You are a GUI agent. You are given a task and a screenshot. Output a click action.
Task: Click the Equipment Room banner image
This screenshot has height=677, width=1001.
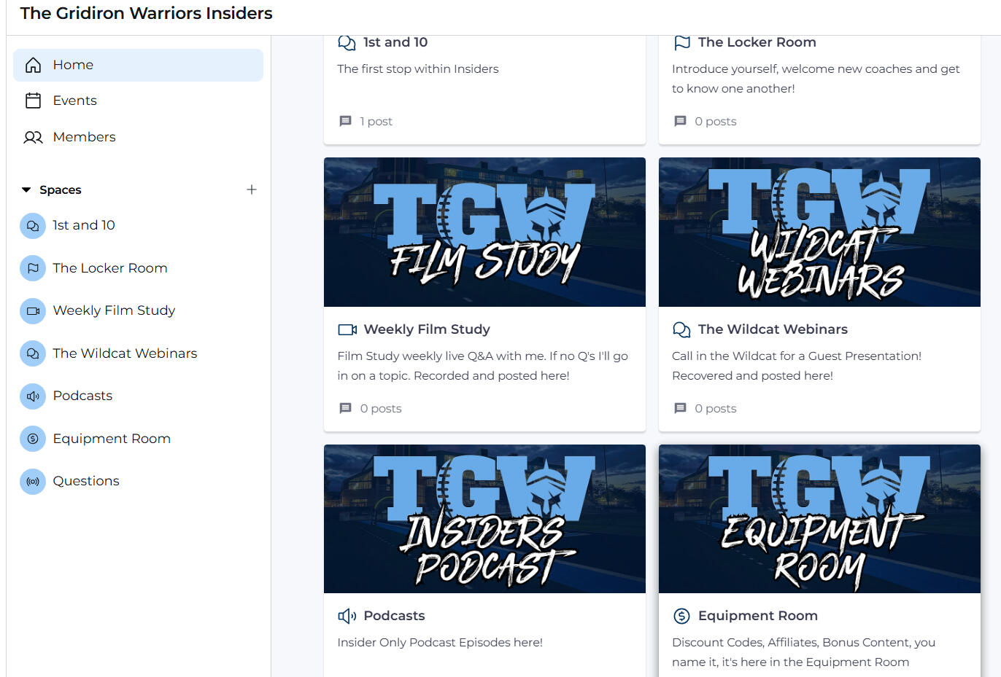tap(819, 519)
